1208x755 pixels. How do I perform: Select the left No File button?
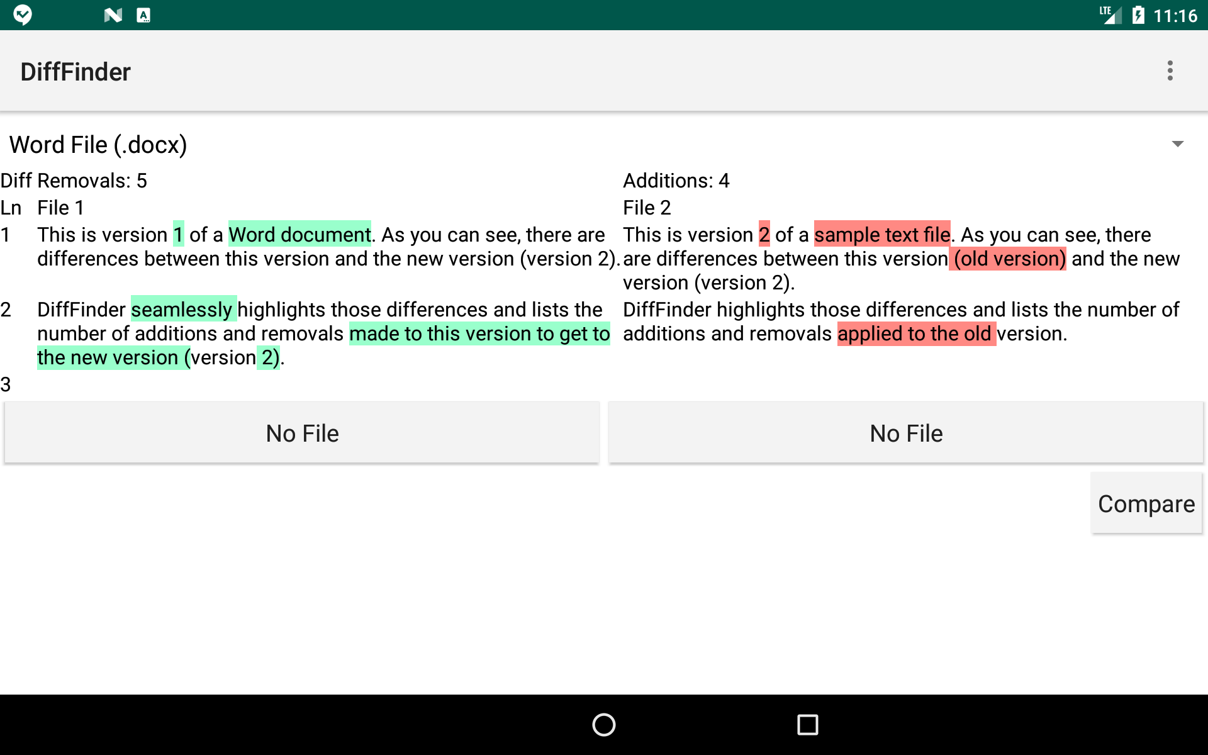click(301, 432)
